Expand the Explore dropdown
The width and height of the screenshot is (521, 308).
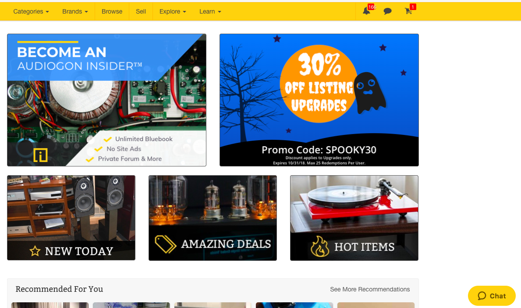pos(173,11)
